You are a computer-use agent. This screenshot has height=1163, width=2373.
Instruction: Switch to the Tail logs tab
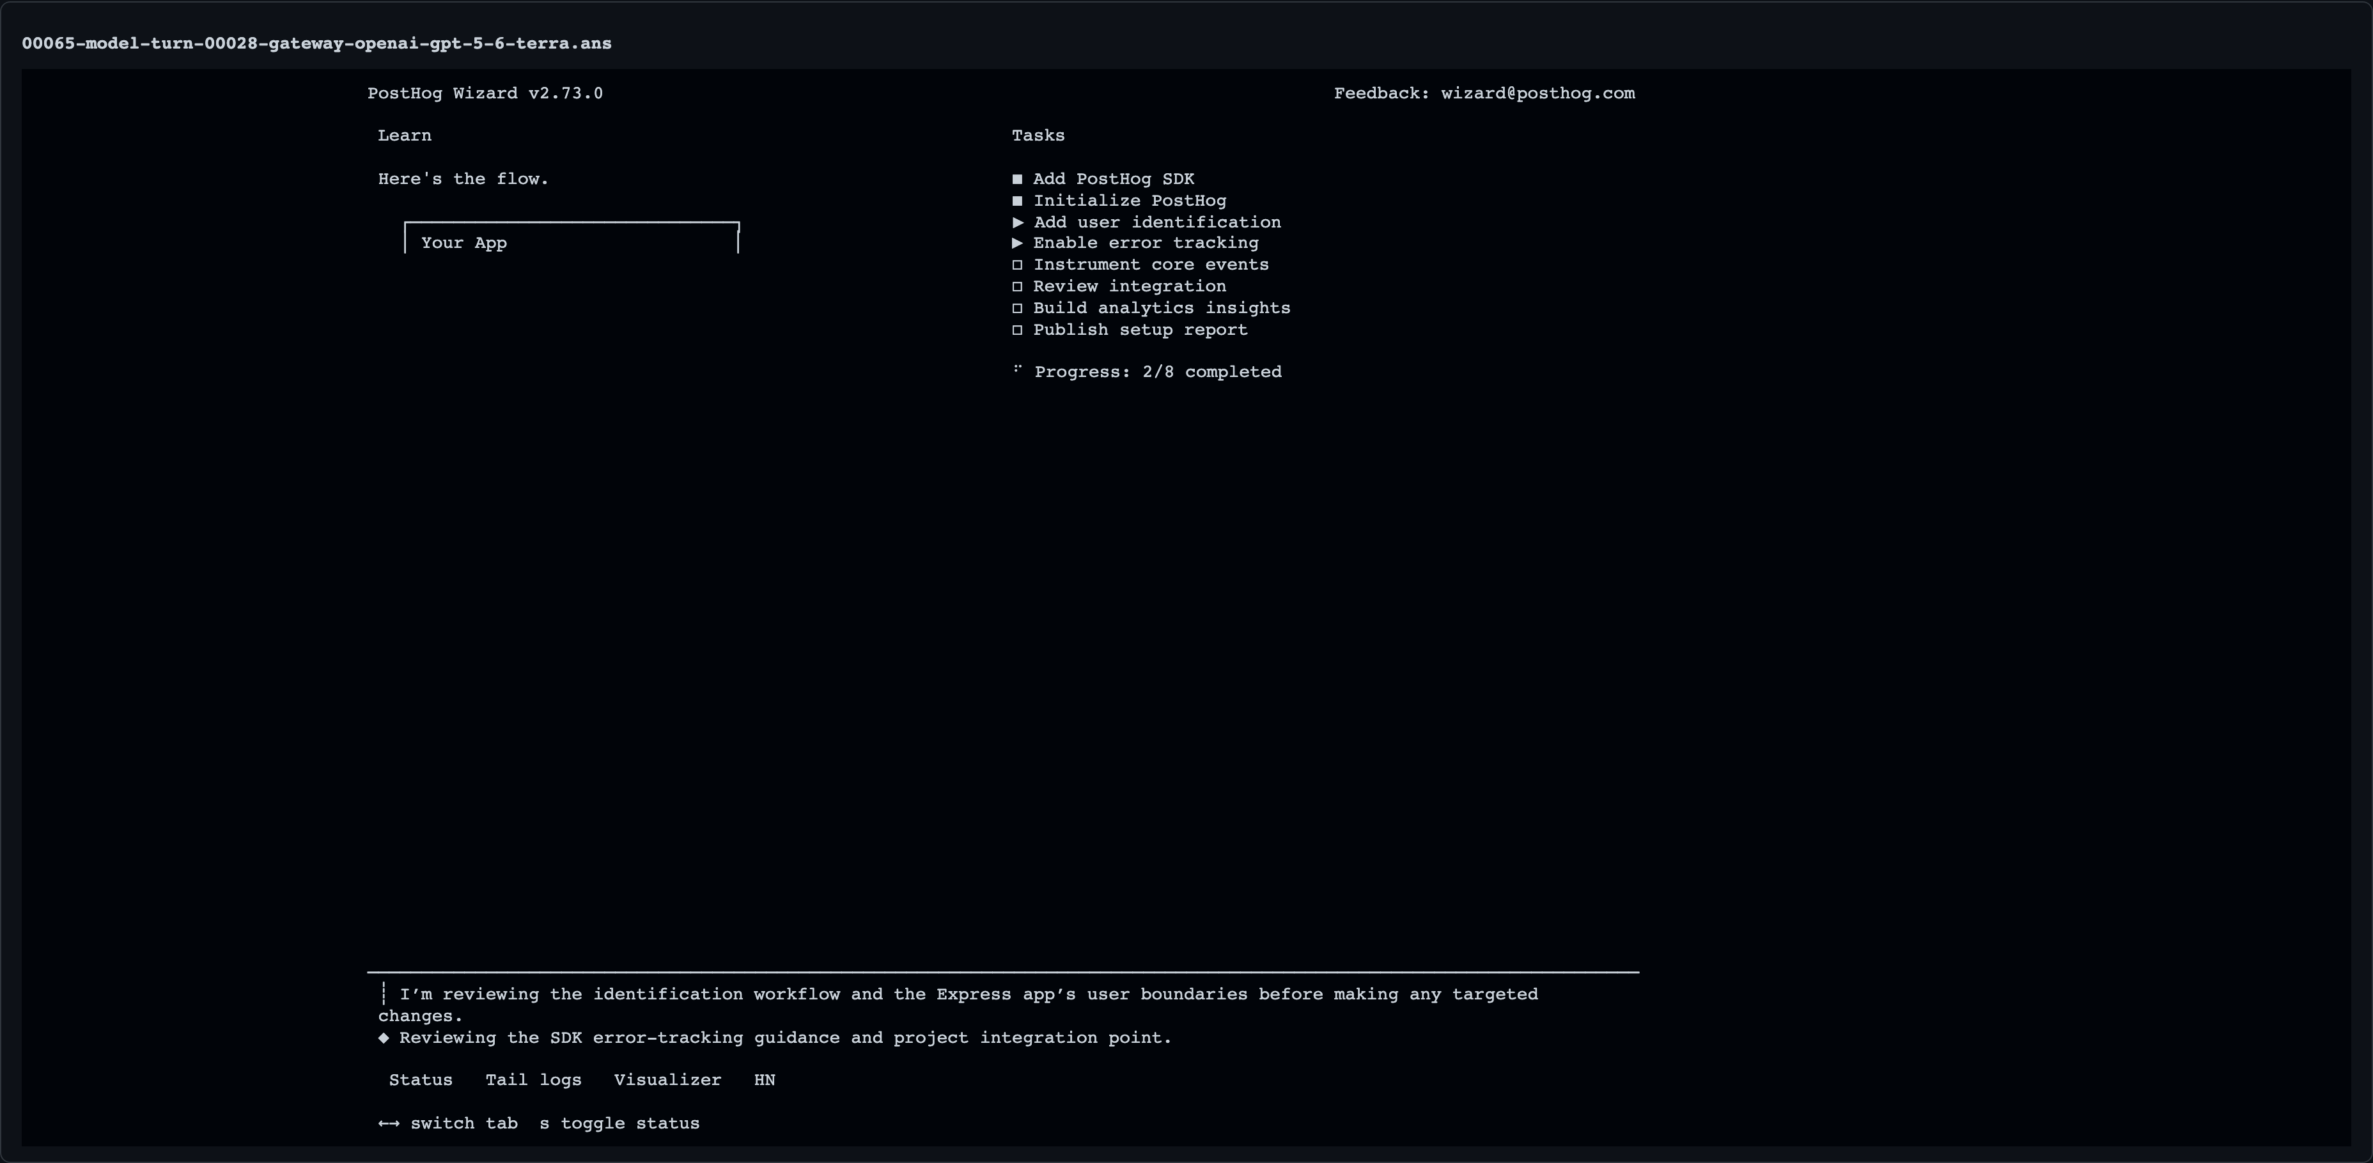pyautogui.click(x=533, y=1080)
